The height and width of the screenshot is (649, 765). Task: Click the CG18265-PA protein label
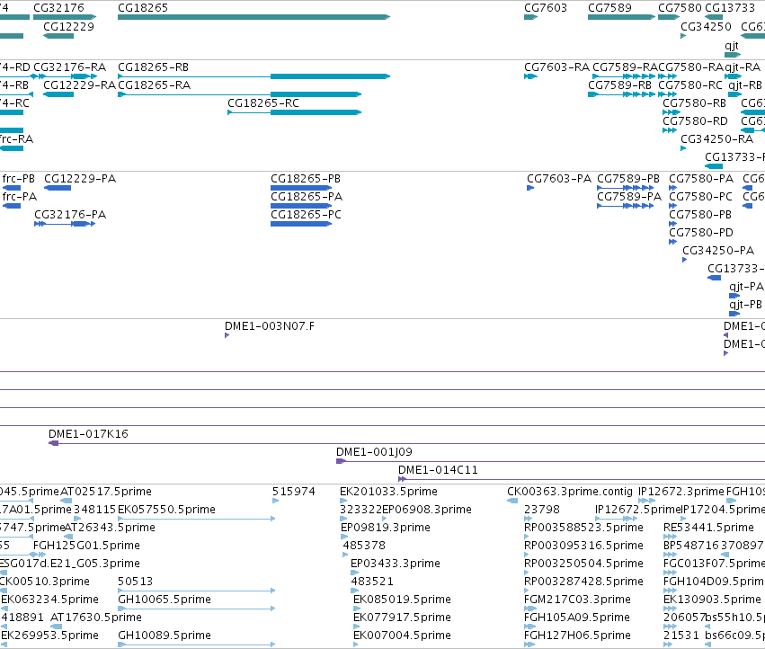(x=307, y=196)
